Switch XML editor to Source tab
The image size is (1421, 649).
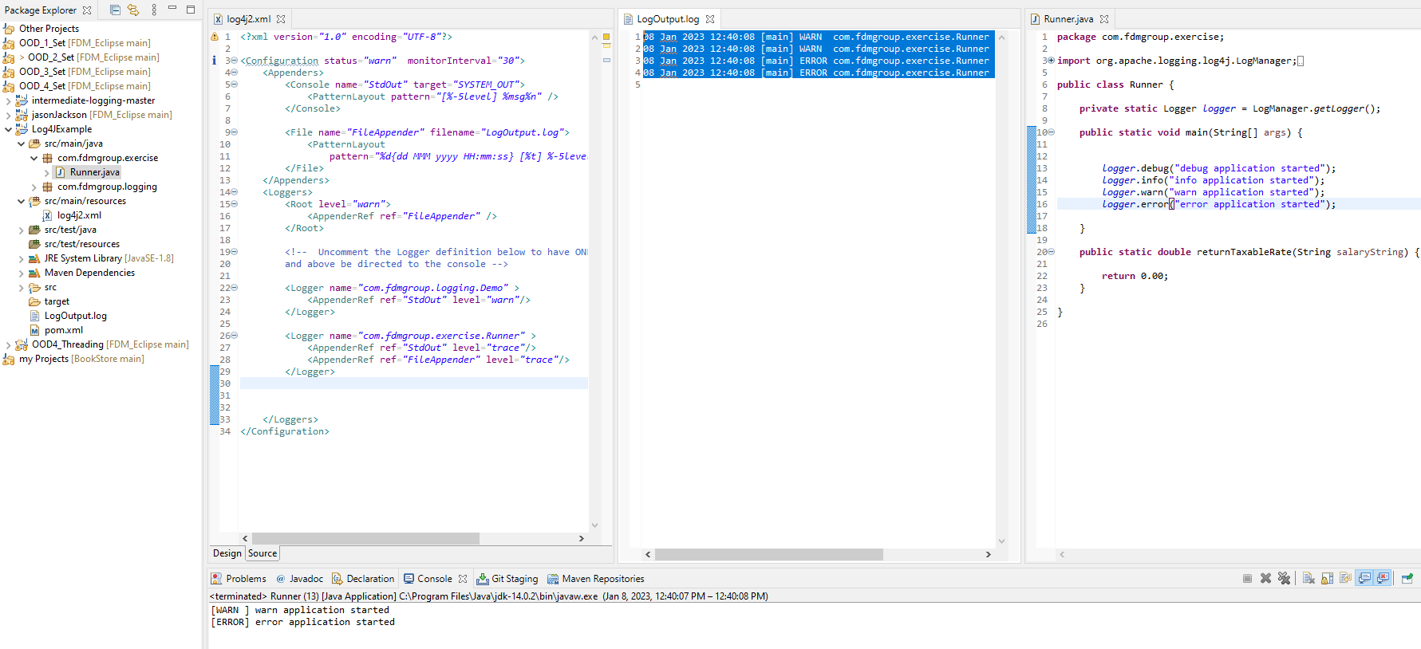pyautogui.click(x=262, y=553)
